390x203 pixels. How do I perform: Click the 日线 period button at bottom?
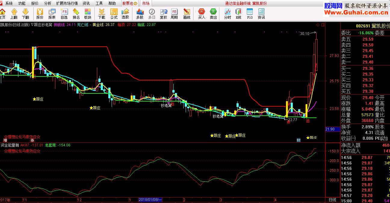[333, 200]
